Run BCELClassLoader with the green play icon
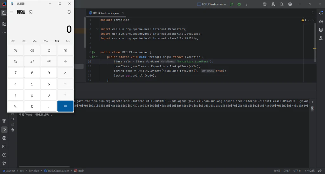Viewport: 325px width, 174px height. [x=232, y=4]
